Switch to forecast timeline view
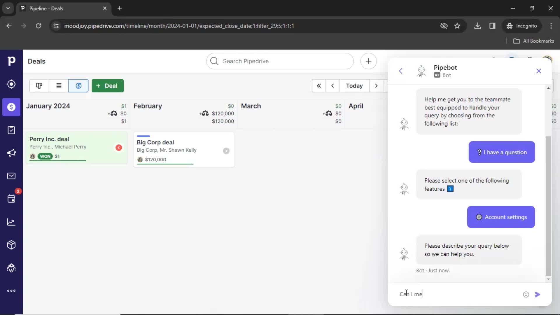The height and width of the screenshot is (315, 560). coord(78,86)
